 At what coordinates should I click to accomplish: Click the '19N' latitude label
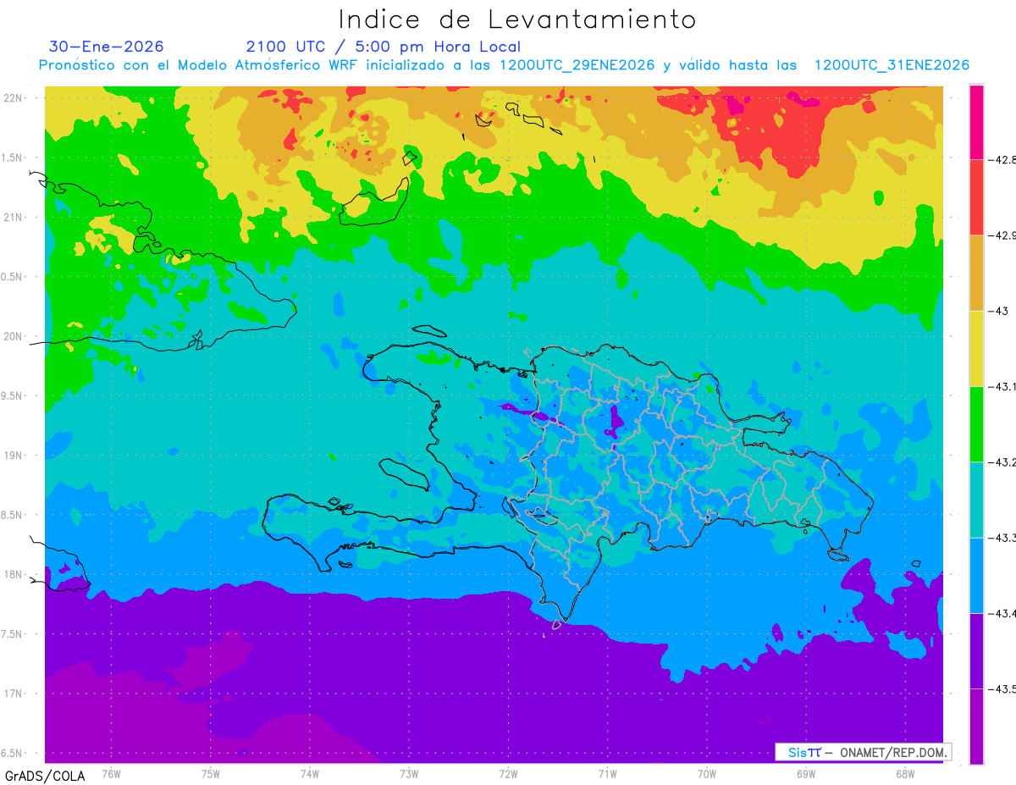[14, 456]
